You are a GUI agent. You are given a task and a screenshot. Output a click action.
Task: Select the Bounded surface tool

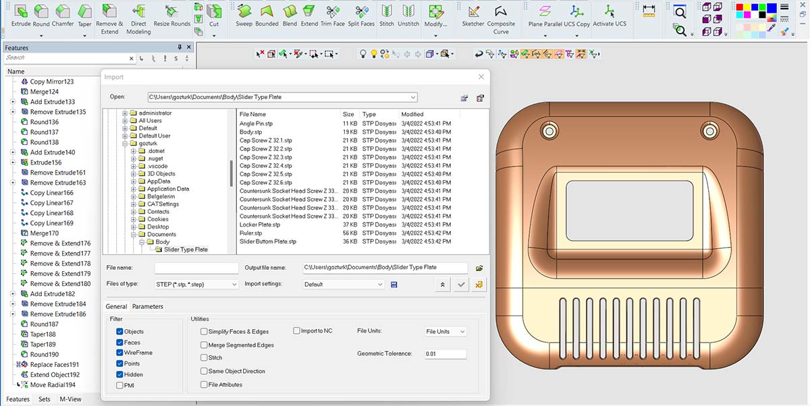tap(267, 16)
